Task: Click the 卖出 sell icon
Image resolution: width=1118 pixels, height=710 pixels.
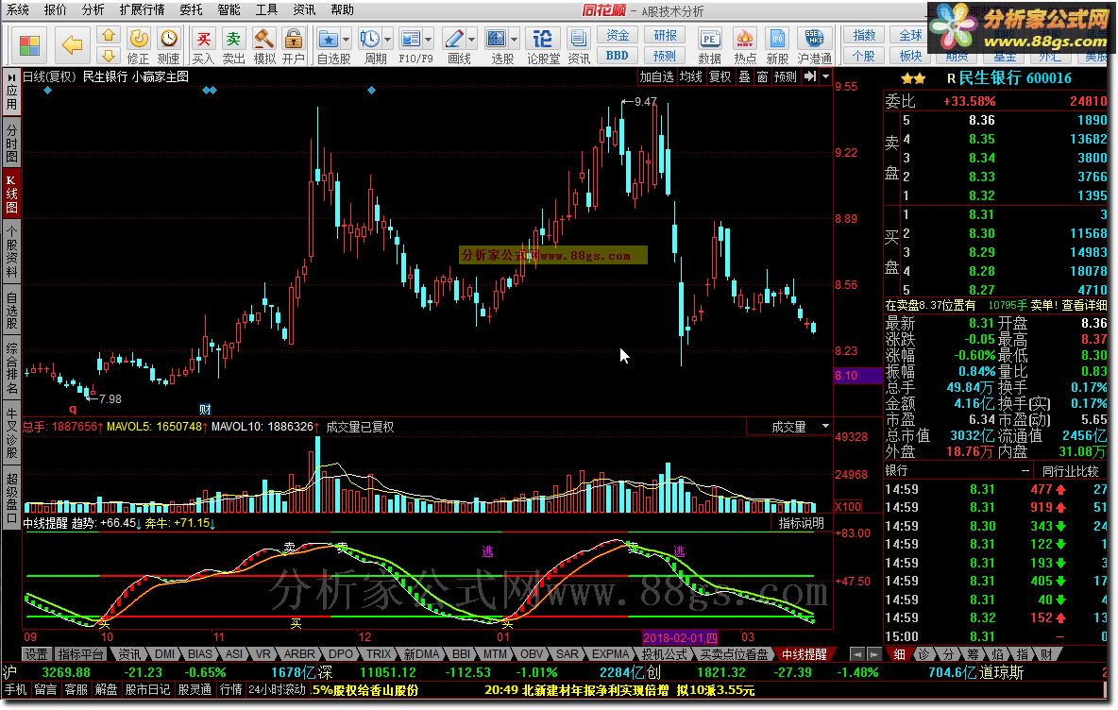Action: (x=233, y=39)
